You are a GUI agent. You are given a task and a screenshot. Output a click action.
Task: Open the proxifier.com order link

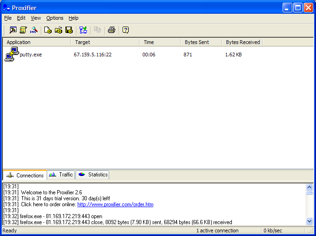115,204
